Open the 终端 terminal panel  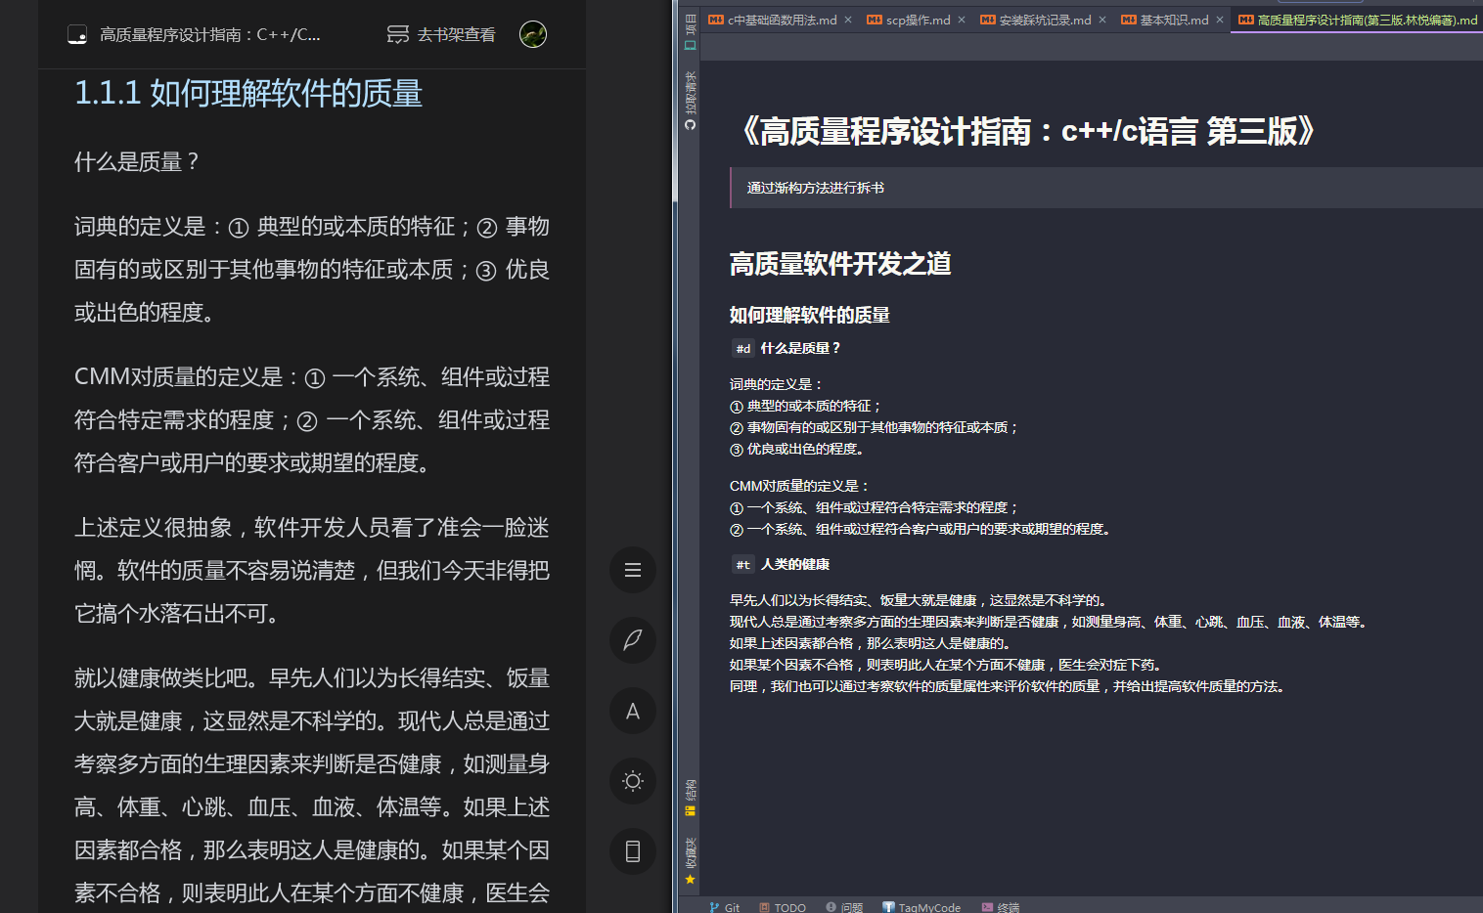click(x=1001, y=907)
